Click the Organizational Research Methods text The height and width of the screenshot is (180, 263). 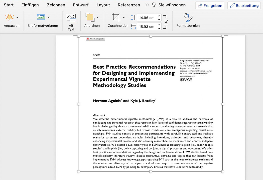(x=194, y=61)
